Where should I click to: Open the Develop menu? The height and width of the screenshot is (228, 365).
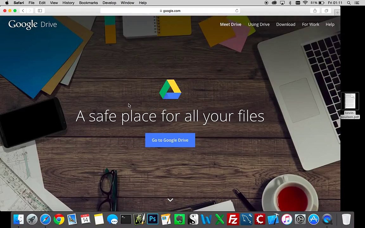click(109, 3)
